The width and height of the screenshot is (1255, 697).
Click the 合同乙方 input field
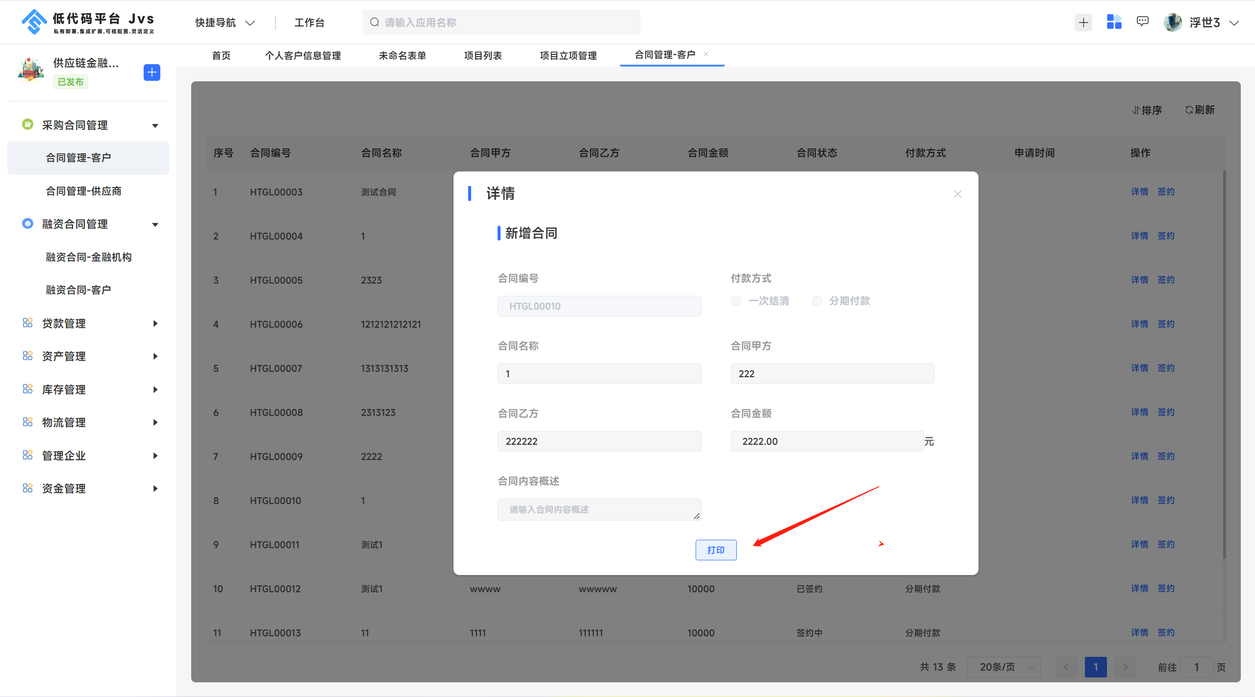click(599, 441)
